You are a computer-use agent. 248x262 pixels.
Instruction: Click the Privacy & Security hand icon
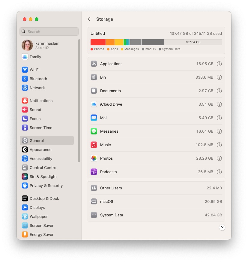(x=25, y=186)
